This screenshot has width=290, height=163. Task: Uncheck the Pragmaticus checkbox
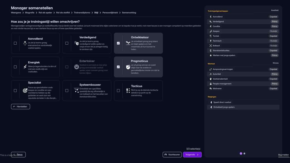pyautogui.click(x=118, y=67)
